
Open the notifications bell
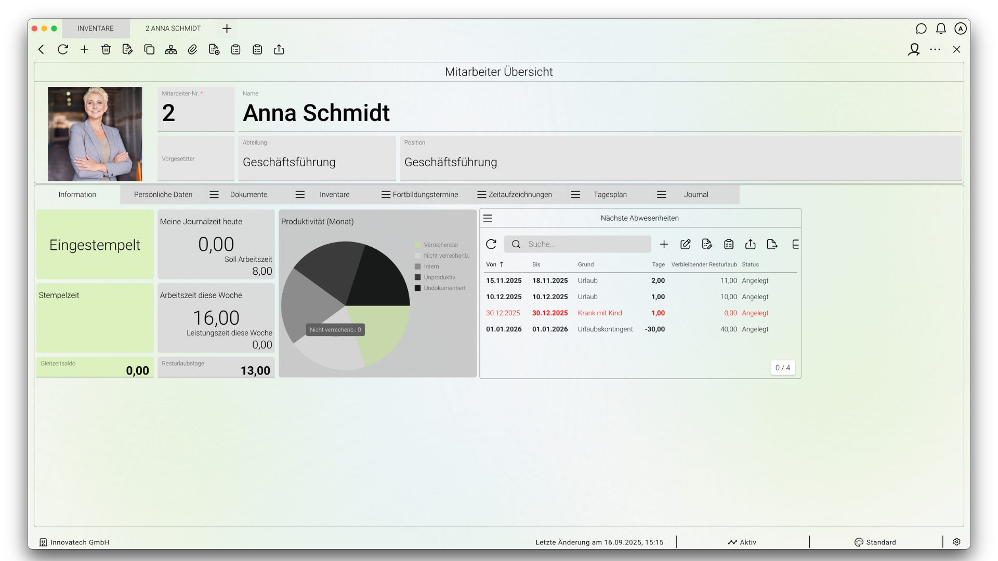[941, 29]
